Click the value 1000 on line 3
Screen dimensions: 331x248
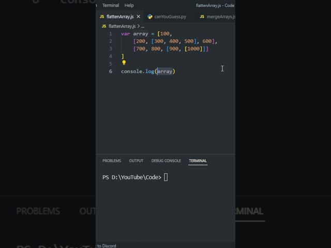193,49
